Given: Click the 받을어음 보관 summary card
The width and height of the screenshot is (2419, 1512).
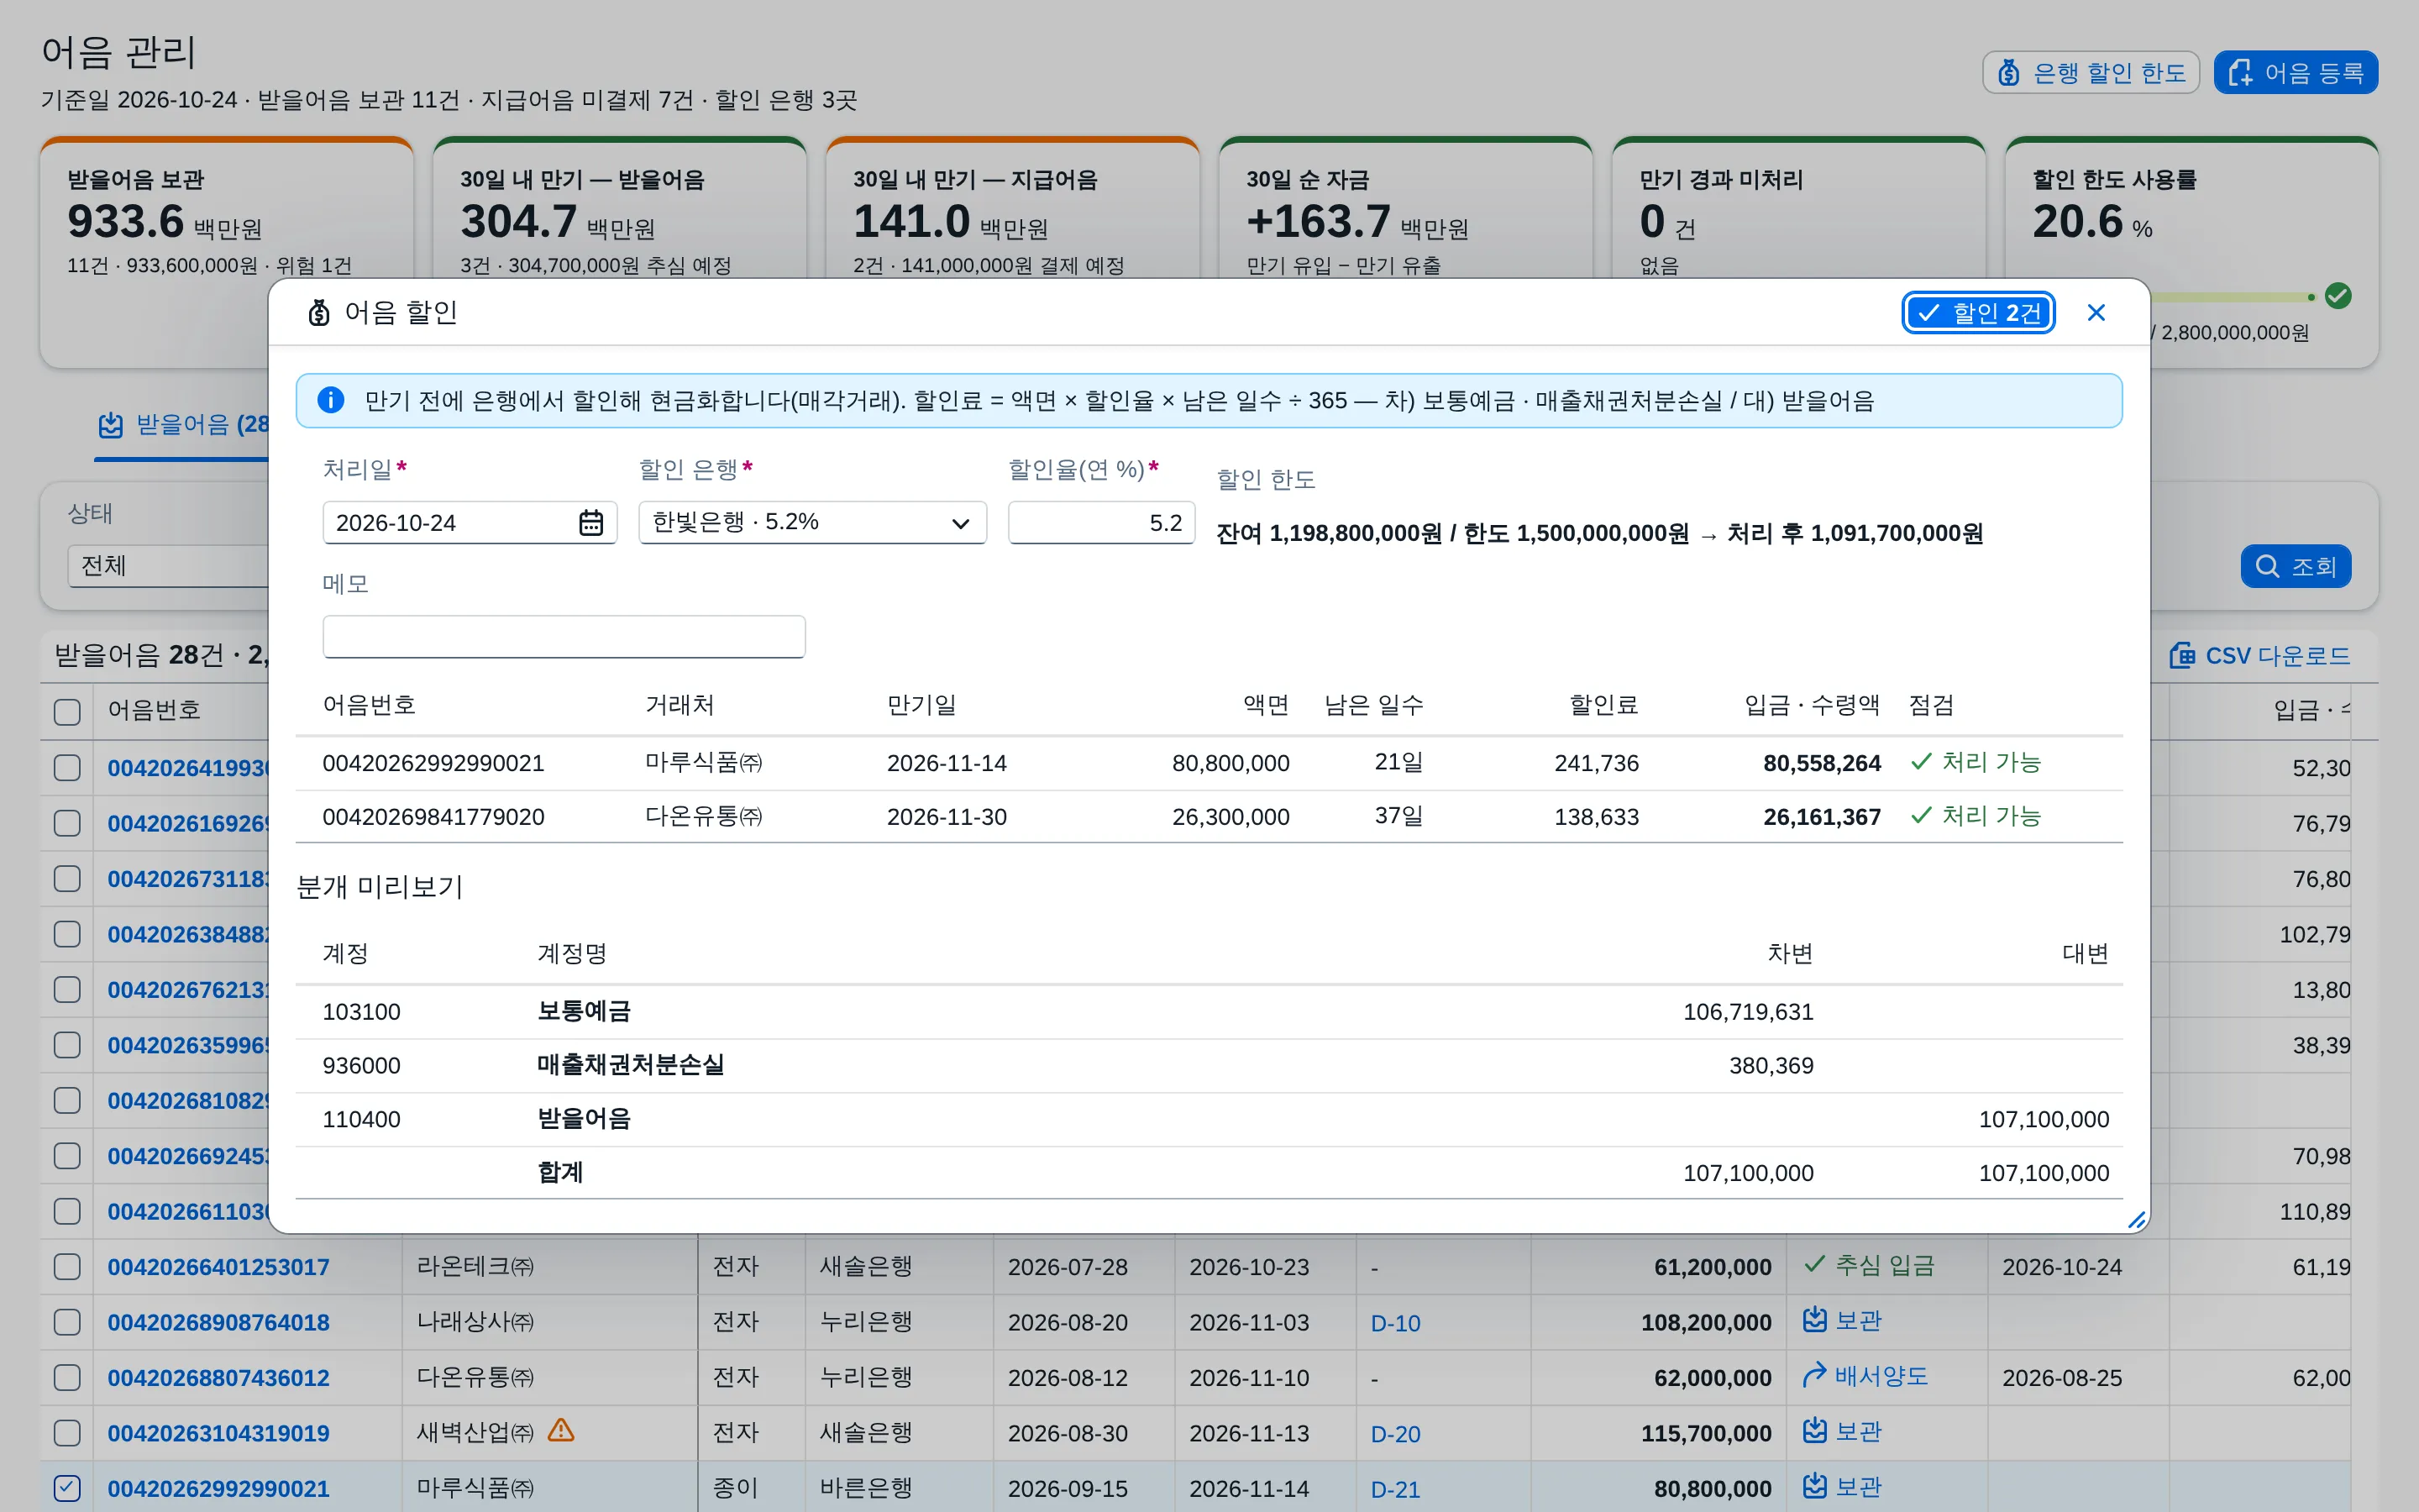Looking at the screenshot, I should click(x=226, y=252).
